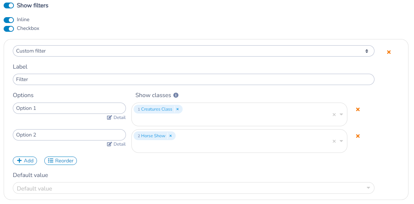This screenshot has height=204, width=414.
Task: Toggle the Show filters switch
Action: tap(9, 5)
